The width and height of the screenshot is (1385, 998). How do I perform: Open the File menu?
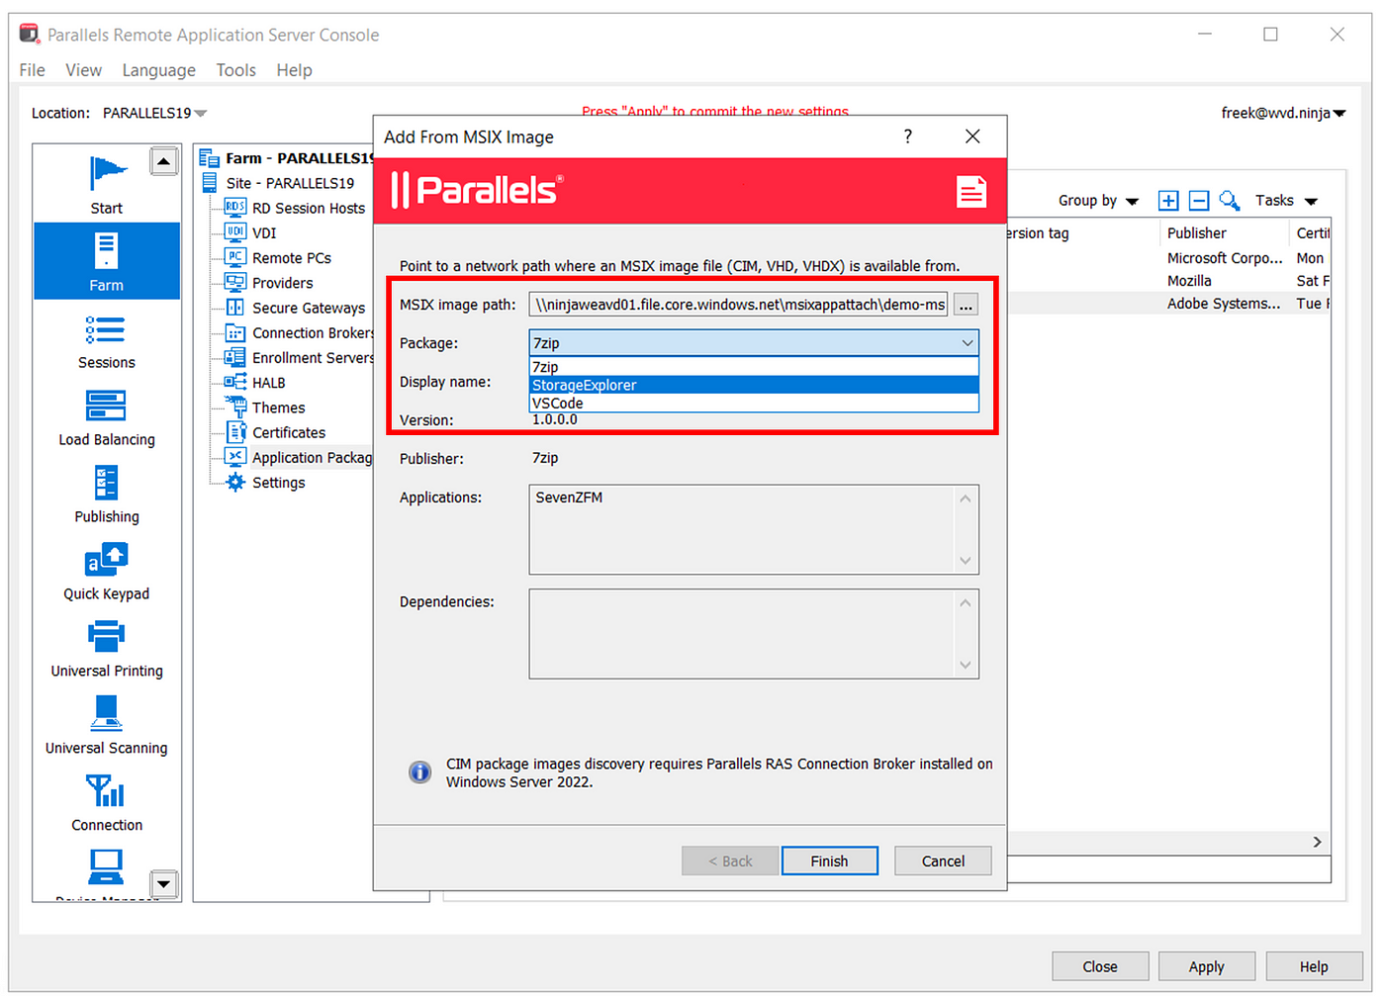tap(32, 70)
